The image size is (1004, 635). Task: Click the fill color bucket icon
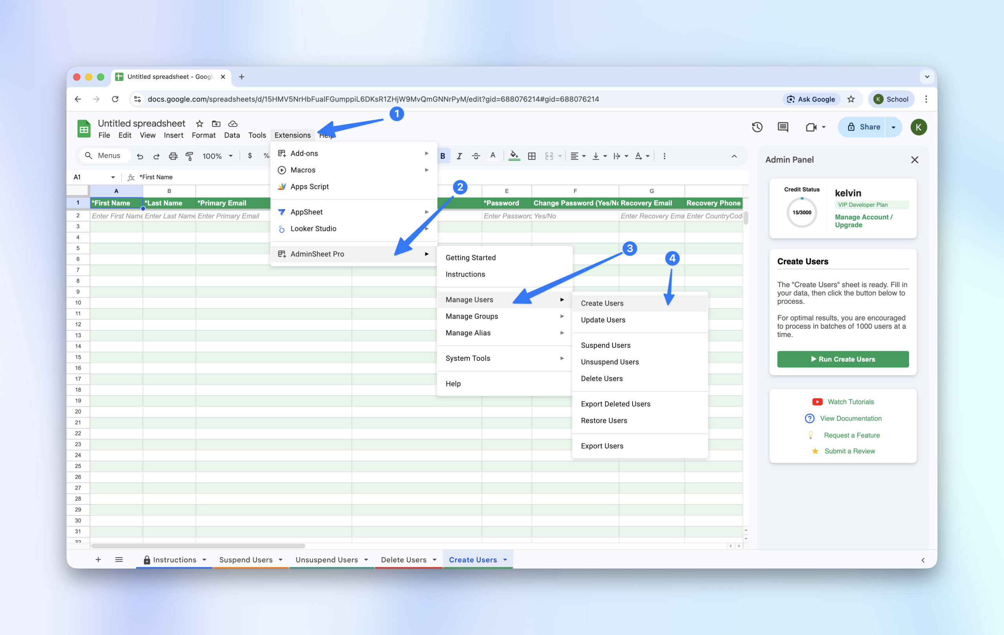tap(514, 156)
